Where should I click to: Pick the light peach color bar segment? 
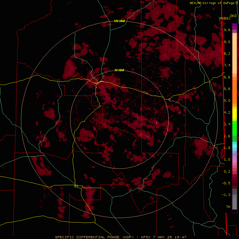(x=234, y=55)
